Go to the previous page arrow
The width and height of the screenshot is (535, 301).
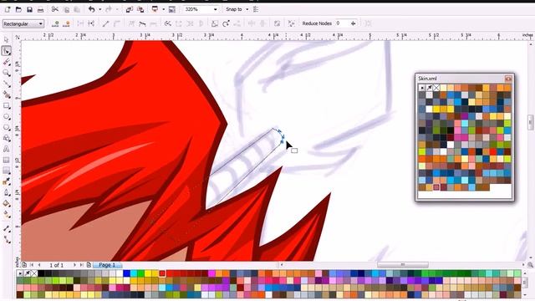pyautogui.click(x=39, y=265)
